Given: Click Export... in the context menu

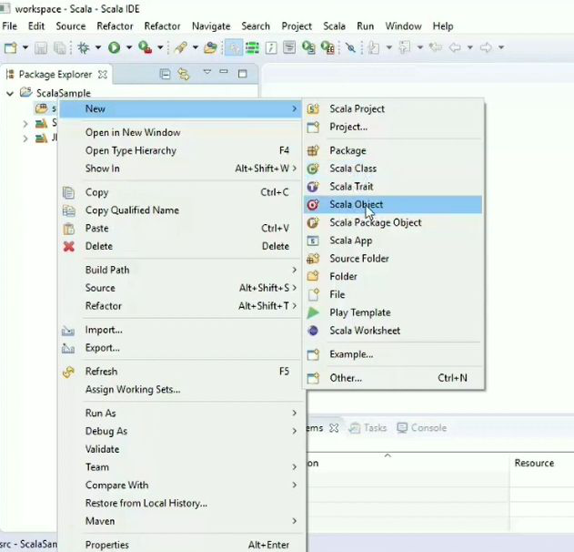Looking at the screenshot, I should pos(180,348).
